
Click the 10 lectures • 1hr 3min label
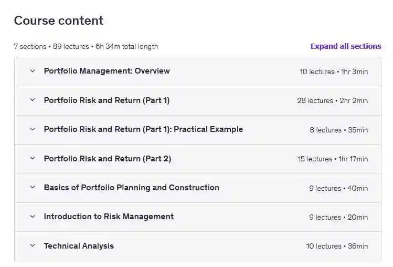coord(334,71)
